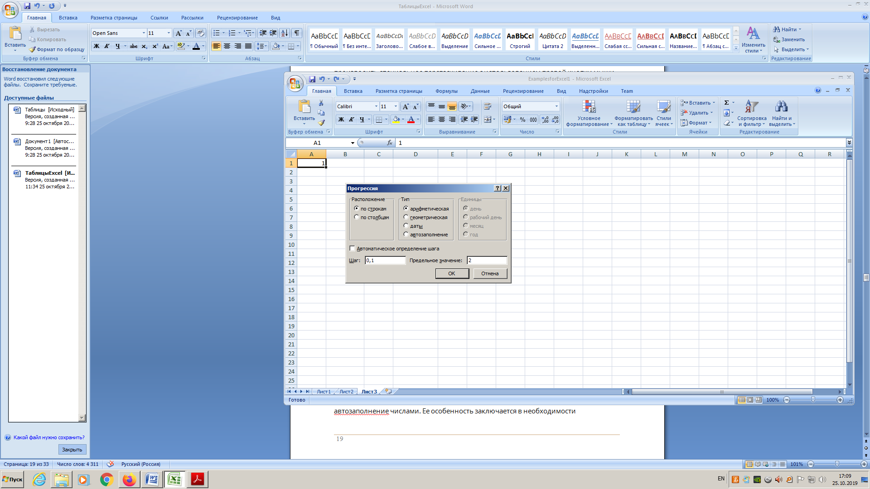The image size is (870, 489).
Task: Open Excel font name Calibri dropdown
Action: [x=376, y=106]
